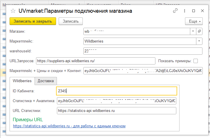Focus the ID Кабинета field

[116, 91]
